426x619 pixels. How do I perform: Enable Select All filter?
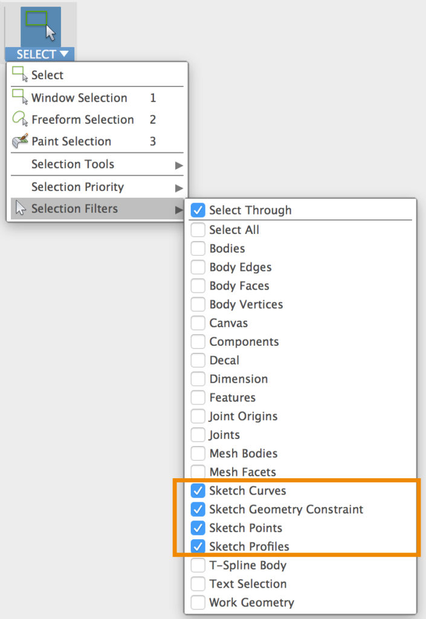pyautogui.click(x=198, y=230)
